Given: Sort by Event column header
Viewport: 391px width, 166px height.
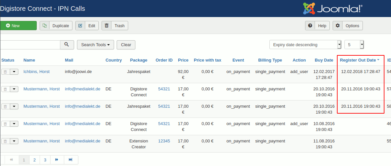Looking at the screenshot, I should 238,60.
